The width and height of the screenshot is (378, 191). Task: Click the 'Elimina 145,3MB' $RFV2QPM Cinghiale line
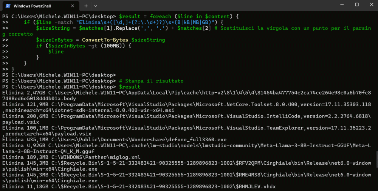click(x=187, y=166)
